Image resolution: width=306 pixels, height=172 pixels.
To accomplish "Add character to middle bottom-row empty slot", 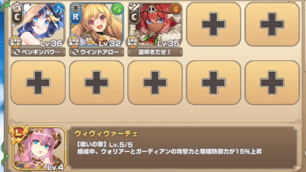I will click(155, 83).
